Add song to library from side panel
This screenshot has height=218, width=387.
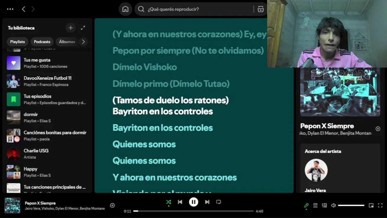click(378, 129)
